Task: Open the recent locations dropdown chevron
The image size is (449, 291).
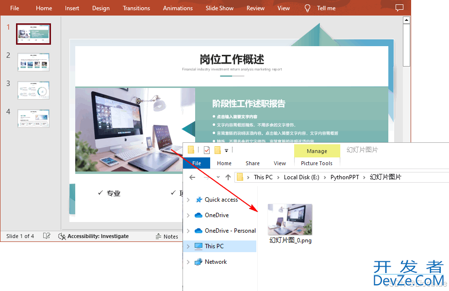Action: click(x=218, y=177)
